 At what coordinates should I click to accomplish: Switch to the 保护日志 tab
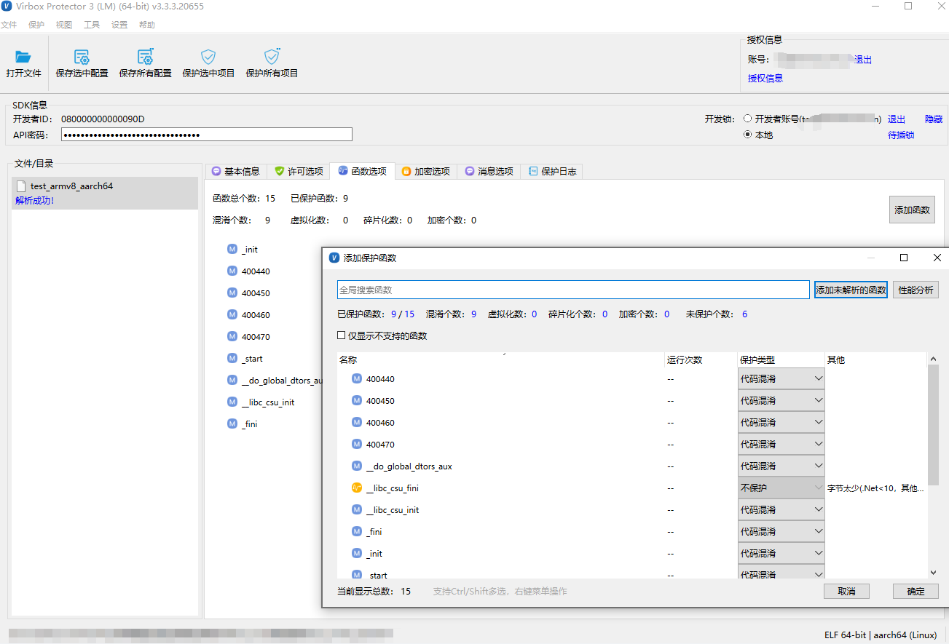pos(552,172)
